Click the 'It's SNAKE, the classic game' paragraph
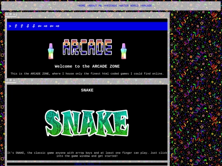The width and height of the screenshot is (222, 166). click(x=87, y=155)
